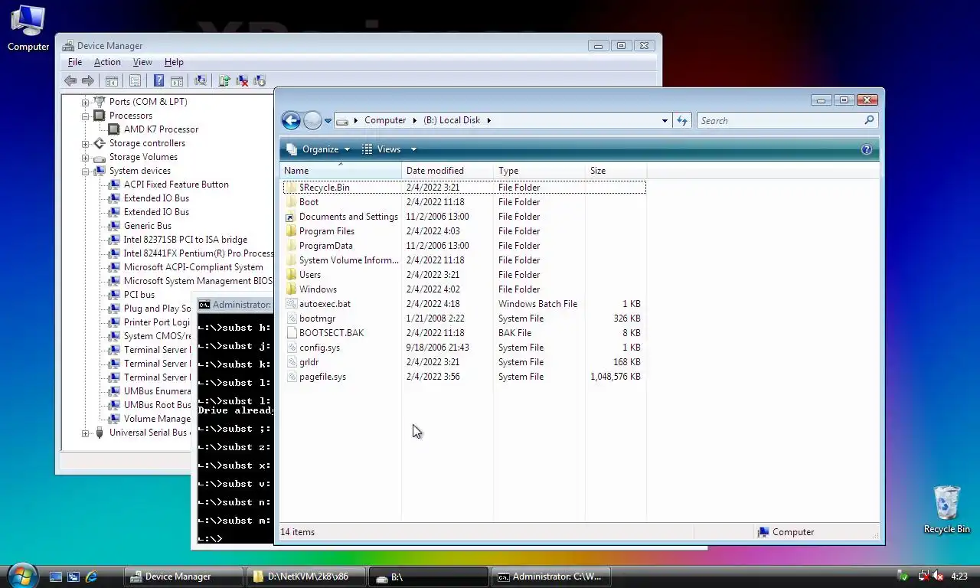Image resolution: width=980 pixels, height=588 pixels.
Task: Click Refresh button beside address bar
Action: [x=681, y=120]
